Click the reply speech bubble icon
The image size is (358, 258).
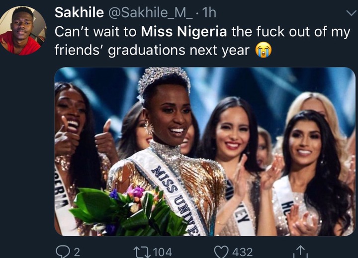[x=62, y=252]
